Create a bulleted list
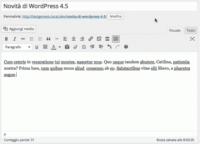The image size is (200, 144). click(x=32, y=39)
